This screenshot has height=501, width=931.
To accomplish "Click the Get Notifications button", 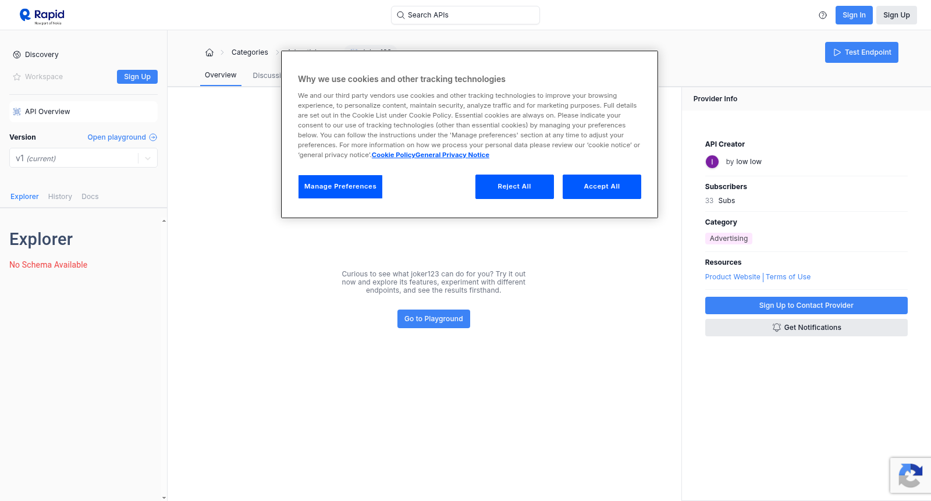I will click(806, 328).
